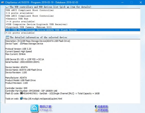
Task: Select '|+(4 ports available)' under the hub
Action: [72, 22]
